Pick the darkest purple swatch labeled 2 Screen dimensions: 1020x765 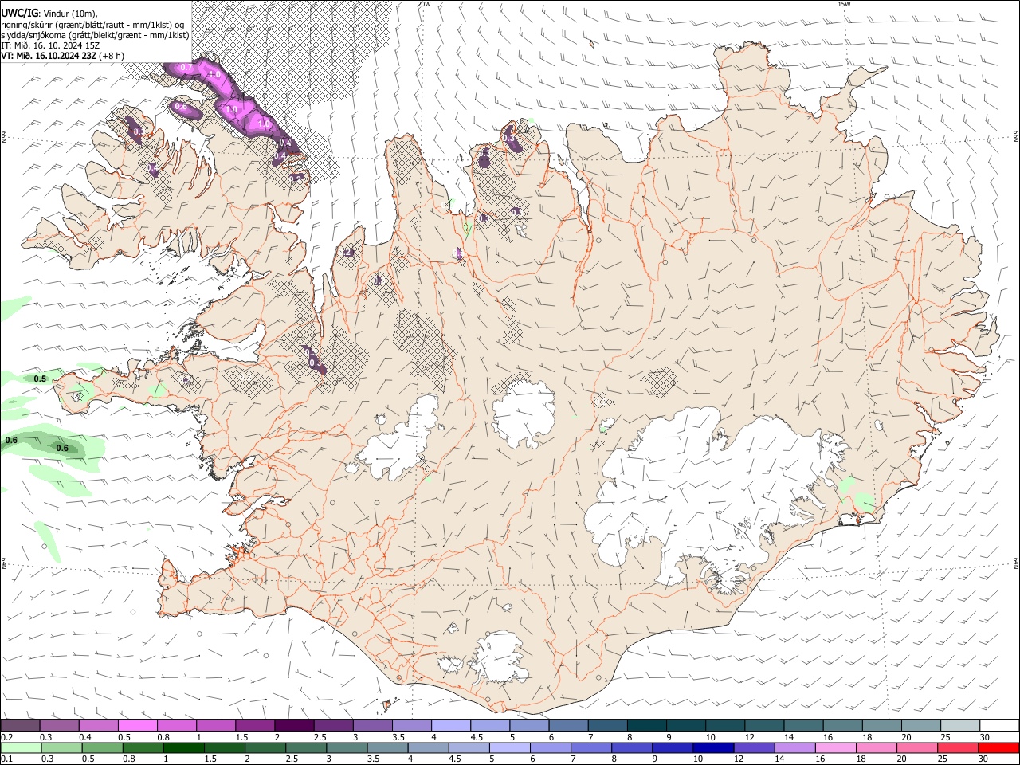click(x=293, y=725)
